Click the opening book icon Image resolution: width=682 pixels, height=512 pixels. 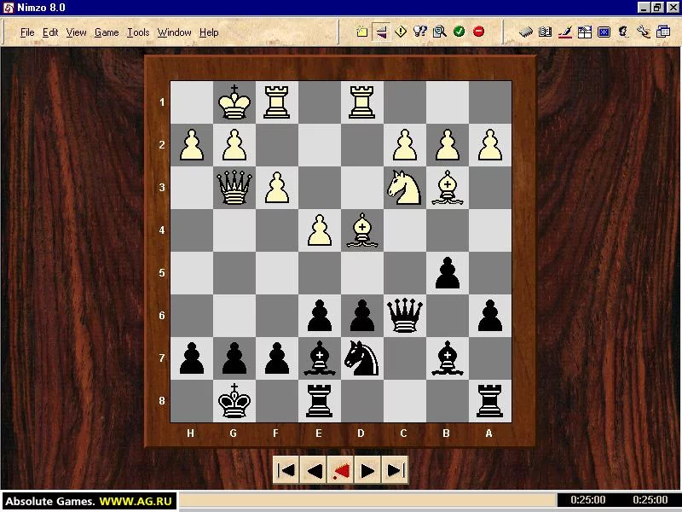pyautogui.click(x=545, y=32)
